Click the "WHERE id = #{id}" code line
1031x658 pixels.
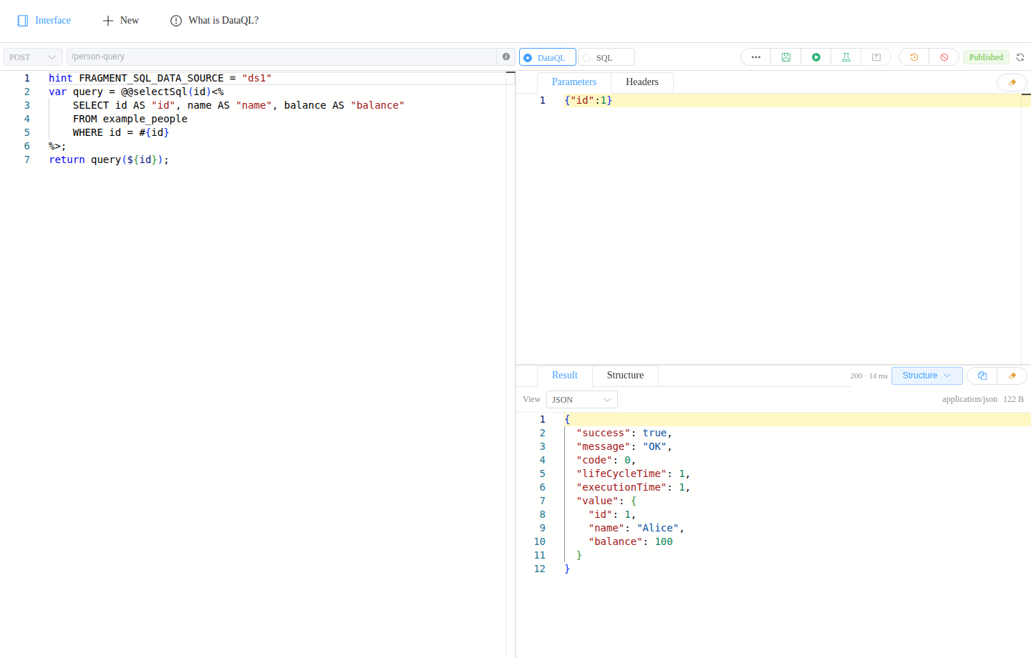click(x=121, y=132)
